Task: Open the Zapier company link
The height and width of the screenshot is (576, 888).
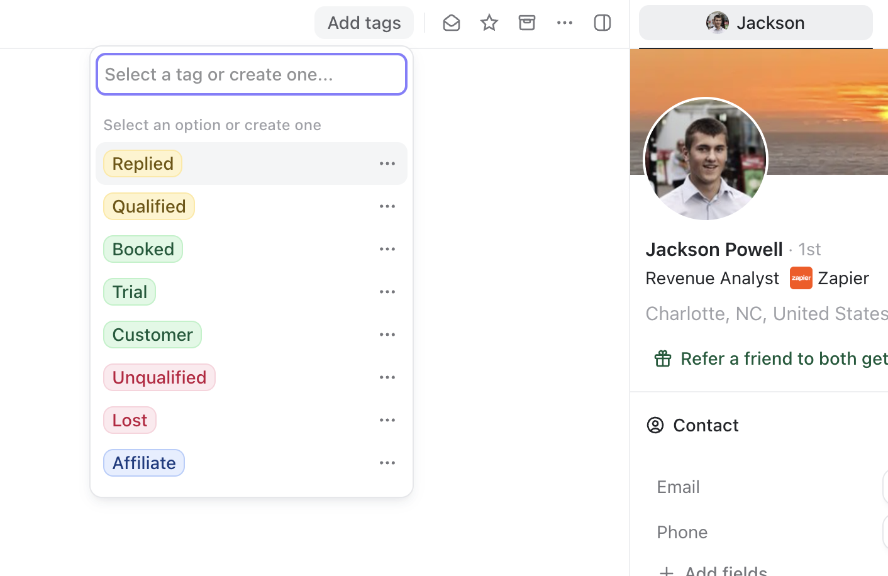Action: coord(843,278)
